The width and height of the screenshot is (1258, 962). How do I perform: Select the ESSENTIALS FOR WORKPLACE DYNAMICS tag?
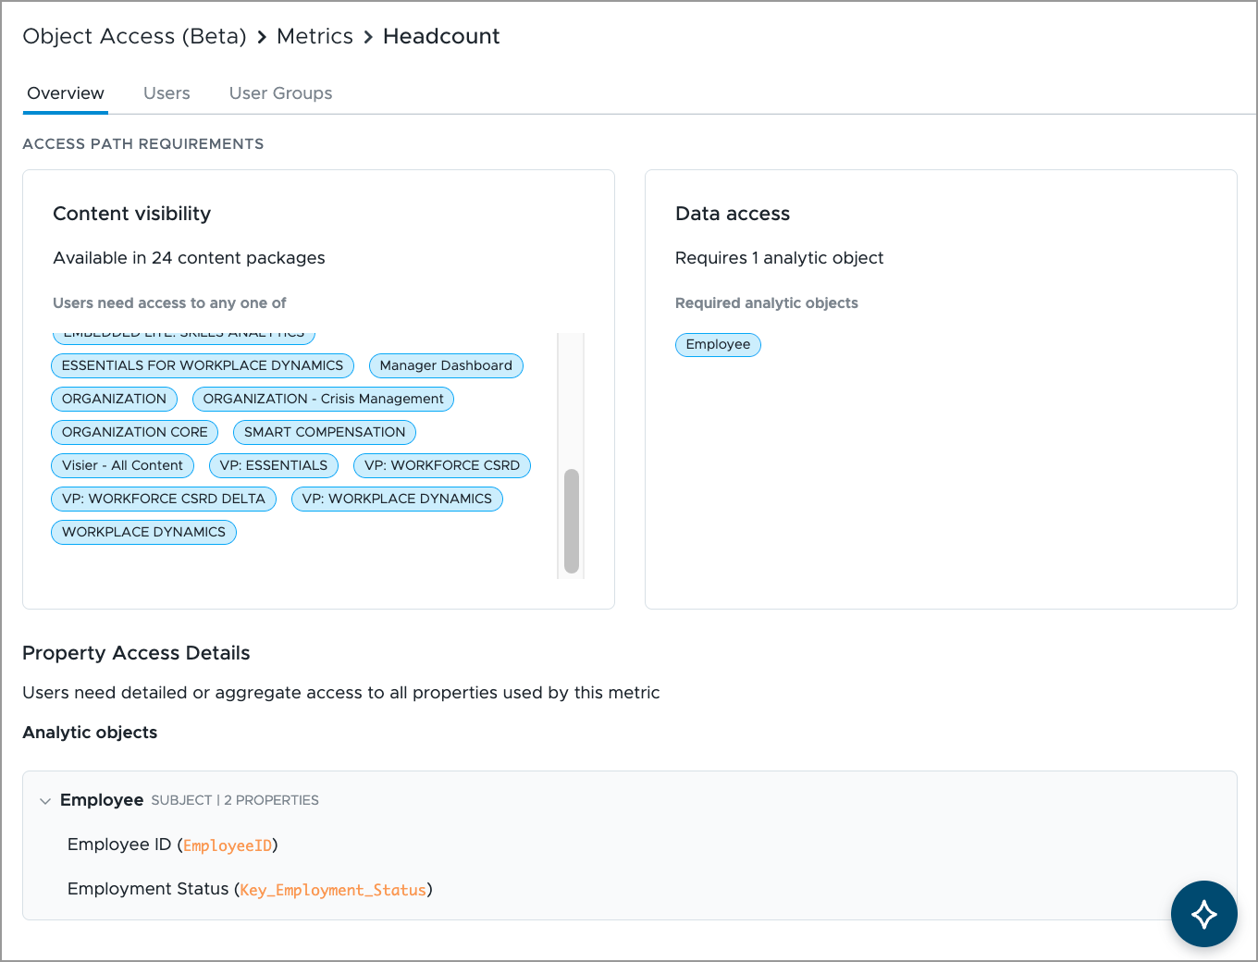(x=203, y=365)
